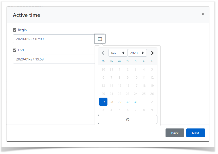
Task: Select January 31 in the calendar
Action: click(x=136, y=102)
